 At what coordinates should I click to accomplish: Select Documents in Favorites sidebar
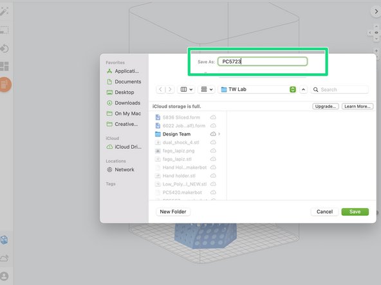tap(124, 82)
